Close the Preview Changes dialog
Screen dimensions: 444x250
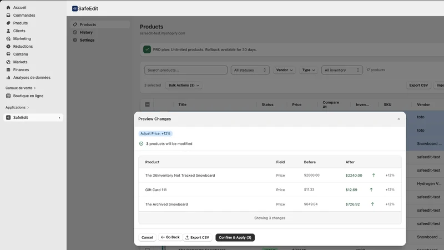[398, 119]
